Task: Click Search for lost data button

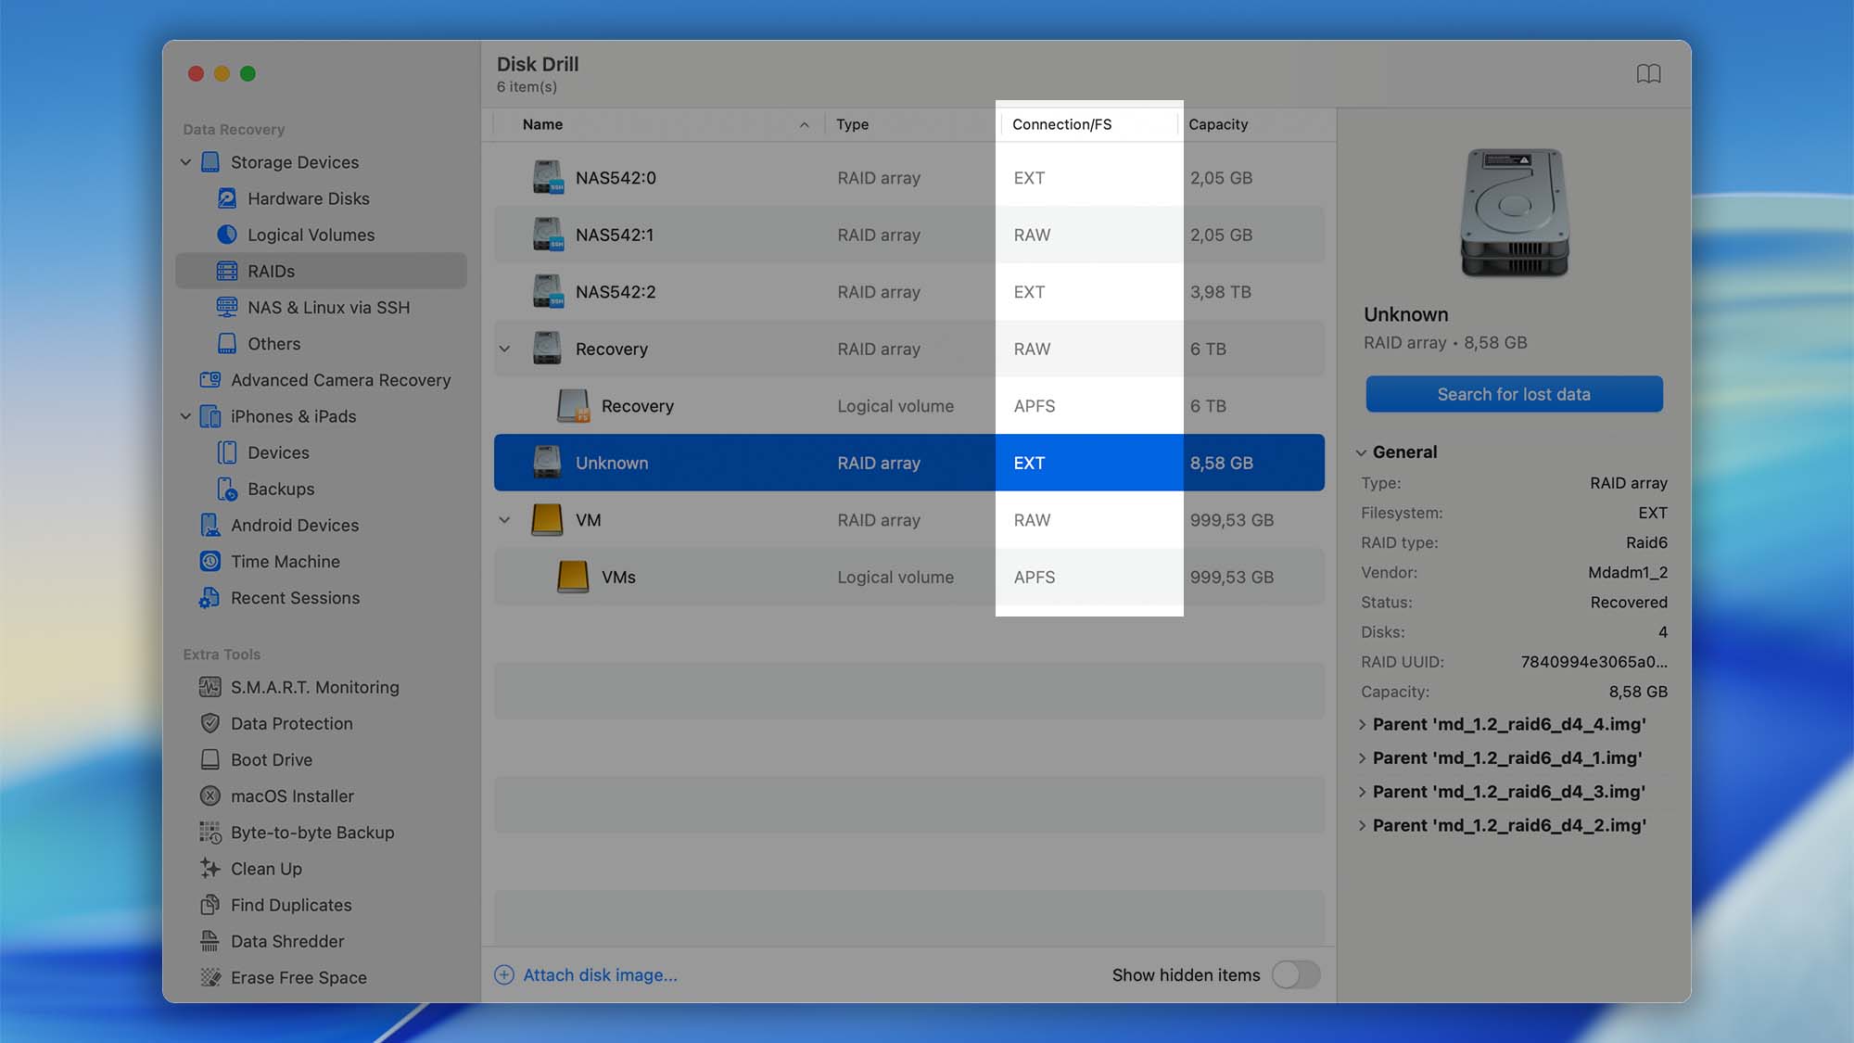Action: pos(1514,394)
